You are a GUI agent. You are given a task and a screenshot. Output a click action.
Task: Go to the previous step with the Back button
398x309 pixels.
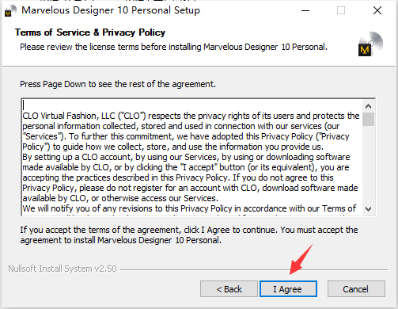229,289
